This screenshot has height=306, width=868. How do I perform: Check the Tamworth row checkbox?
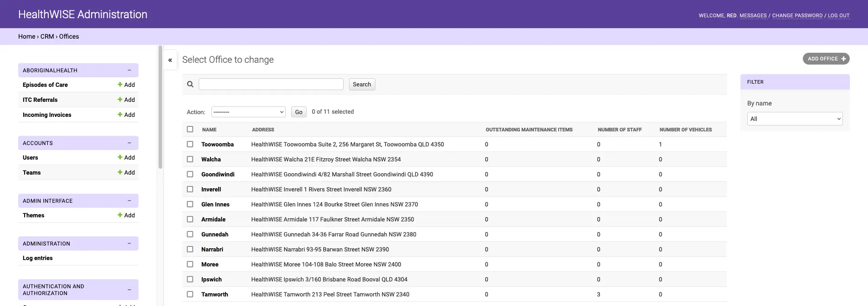click(x=190, y=294)
